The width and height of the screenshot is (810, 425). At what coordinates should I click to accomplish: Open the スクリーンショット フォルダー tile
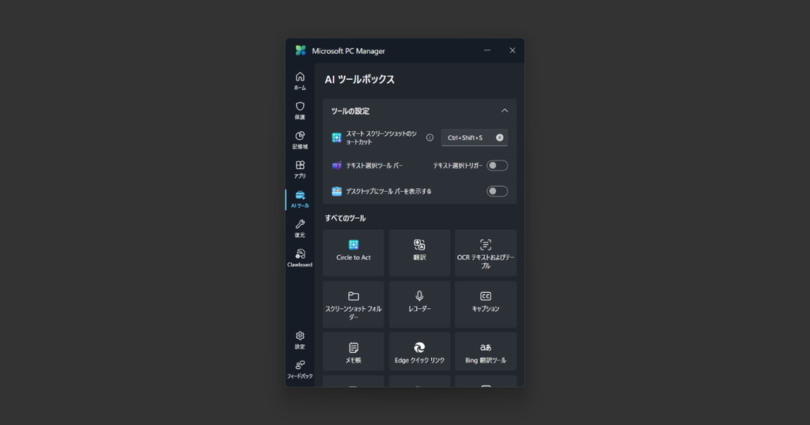coord(354,304)
